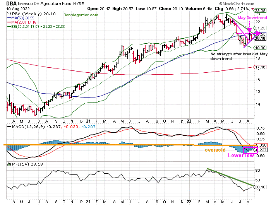Click the MA(50) 20.55 legend entry
This screenshot has width=271, height=205.
(23, 18)
